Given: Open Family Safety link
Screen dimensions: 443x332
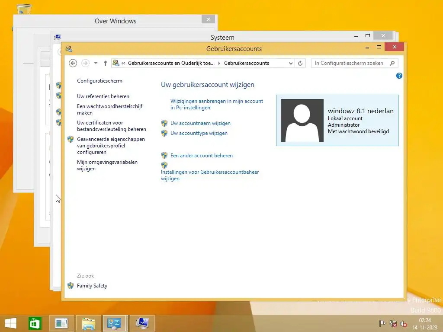Looking at the screenshot, I should coord(92,286).
